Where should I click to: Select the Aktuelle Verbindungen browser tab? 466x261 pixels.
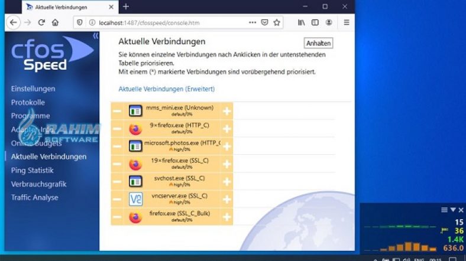[70, 7]
